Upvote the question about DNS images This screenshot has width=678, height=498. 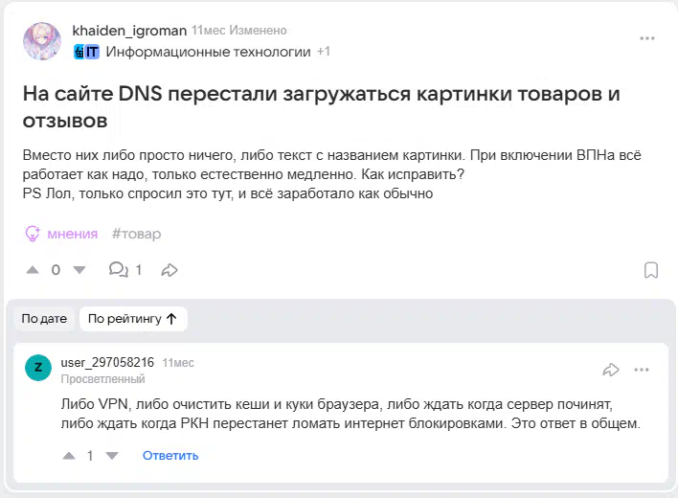[33, 270]
